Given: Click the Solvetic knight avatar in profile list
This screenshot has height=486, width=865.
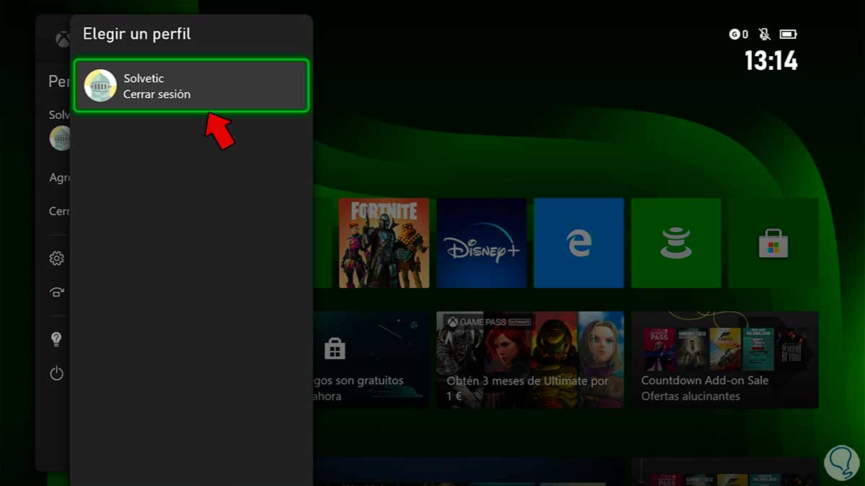Looking at the screenshot, I should click(100, 86).
